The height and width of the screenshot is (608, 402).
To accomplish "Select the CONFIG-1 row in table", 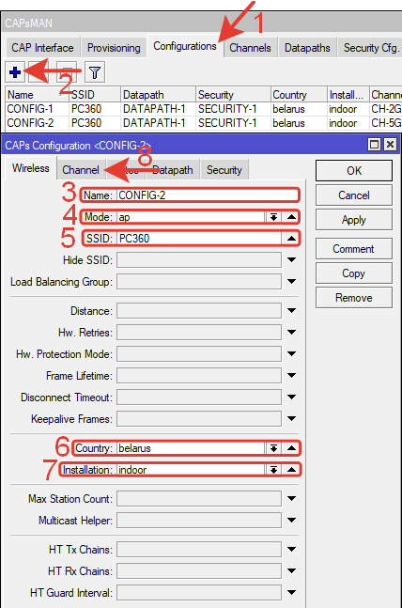I will (204, 109).
